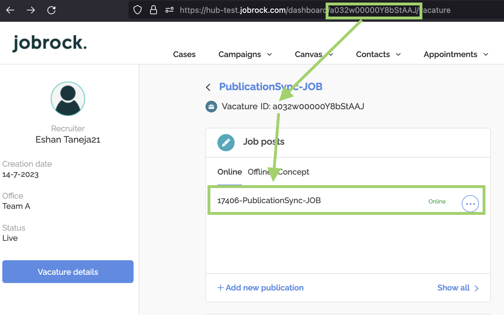Expand the Appointments dropdown chevron
The height and width of the screenshot is (315, 504).
(x=486, y=54)
